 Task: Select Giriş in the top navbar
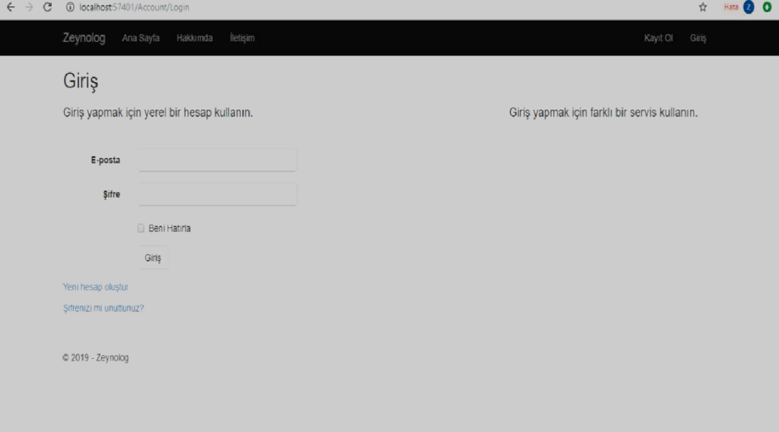coord(698,40)
